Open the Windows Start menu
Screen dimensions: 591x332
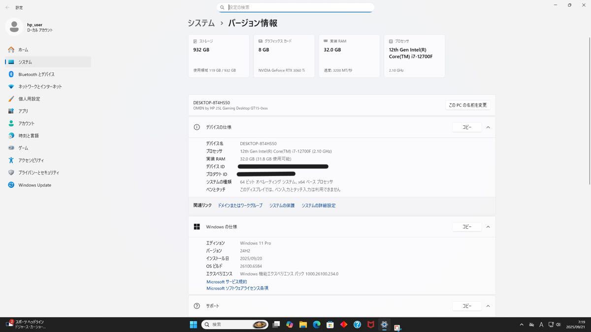194,325
